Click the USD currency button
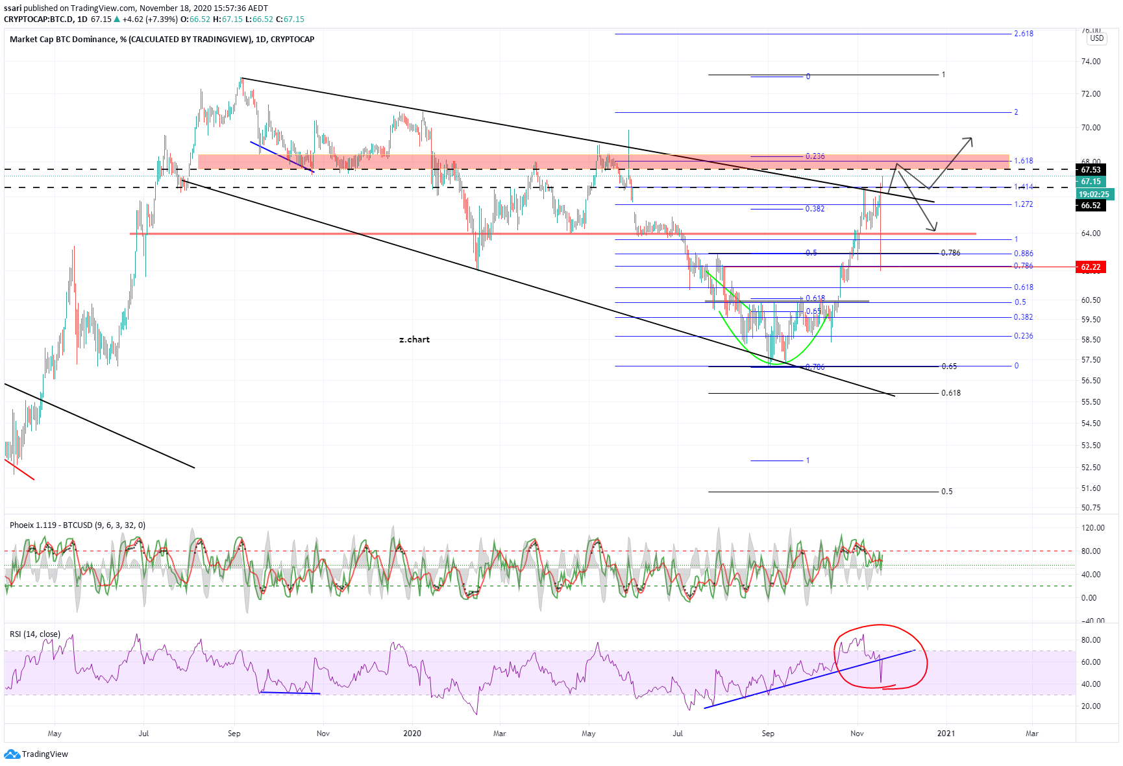The height and width of the screenshot is (766, 1123). (1096, 38)
